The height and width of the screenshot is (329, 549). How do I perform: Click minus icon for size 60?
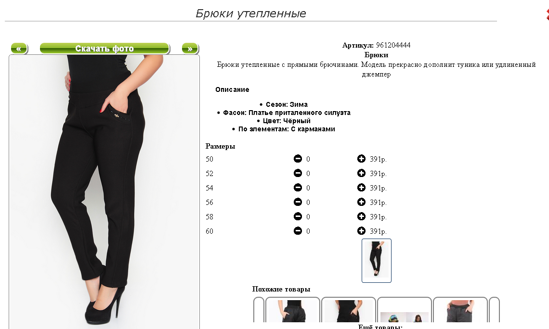point(298,231)
